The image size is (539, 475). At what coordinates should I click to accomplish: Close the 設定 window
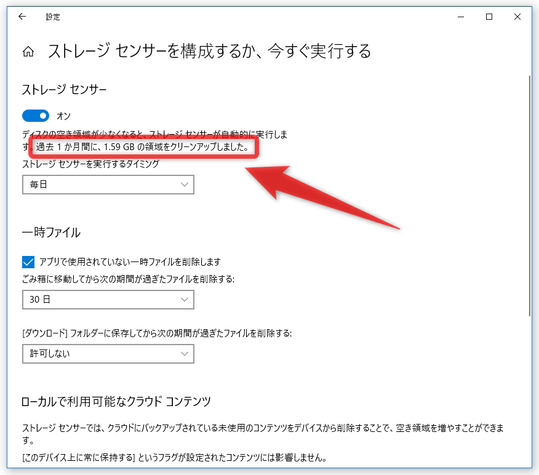tap(517, 17)
